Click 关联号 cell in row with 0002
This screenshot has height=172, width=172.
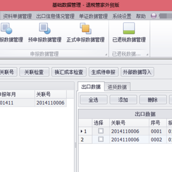tap(129, 140)
